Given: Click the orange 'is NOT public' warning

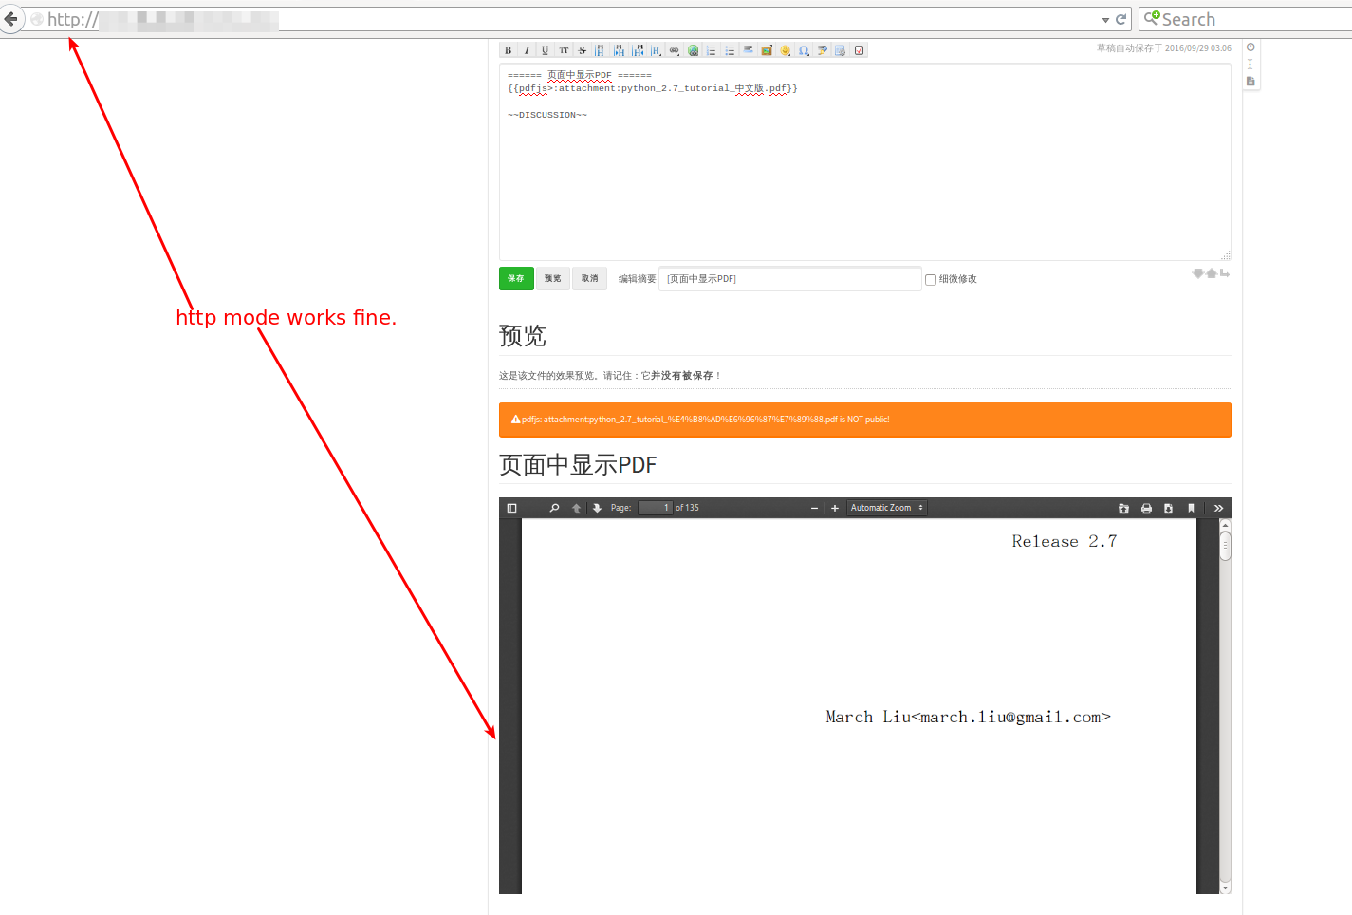Looking at the screenshot, I should (864, 420).
